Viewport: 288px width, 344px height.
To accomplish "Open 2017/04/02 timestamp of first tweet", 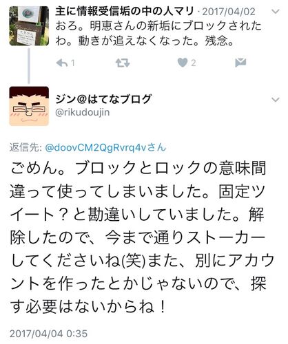I will pos(229,12).
